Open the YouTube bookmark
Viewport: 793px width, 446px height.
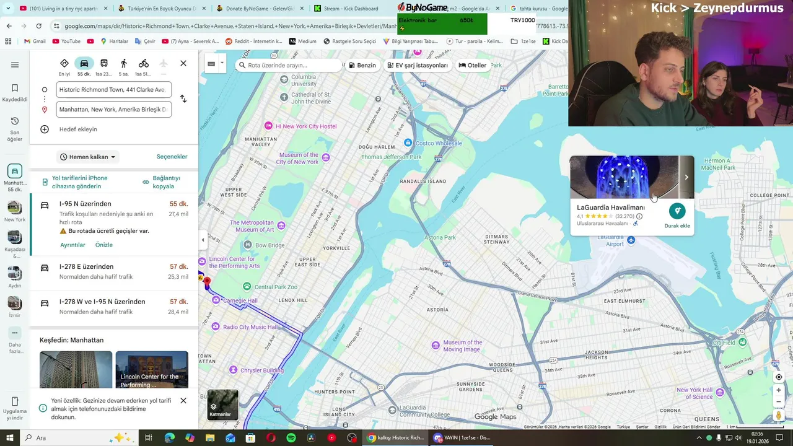(x=66, y=42)
